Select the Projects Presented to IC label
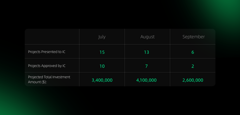 (x=47, y=52)
